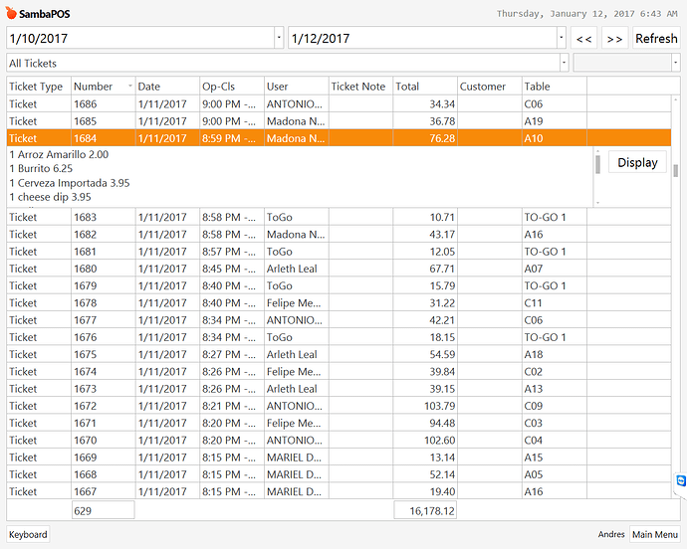Select ticket number 1667
687x549 pixels.
(85, 491)
